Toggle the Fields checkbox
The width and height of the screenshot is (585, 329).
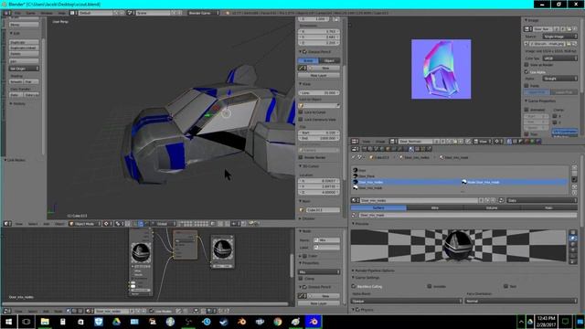click(526, 85)
